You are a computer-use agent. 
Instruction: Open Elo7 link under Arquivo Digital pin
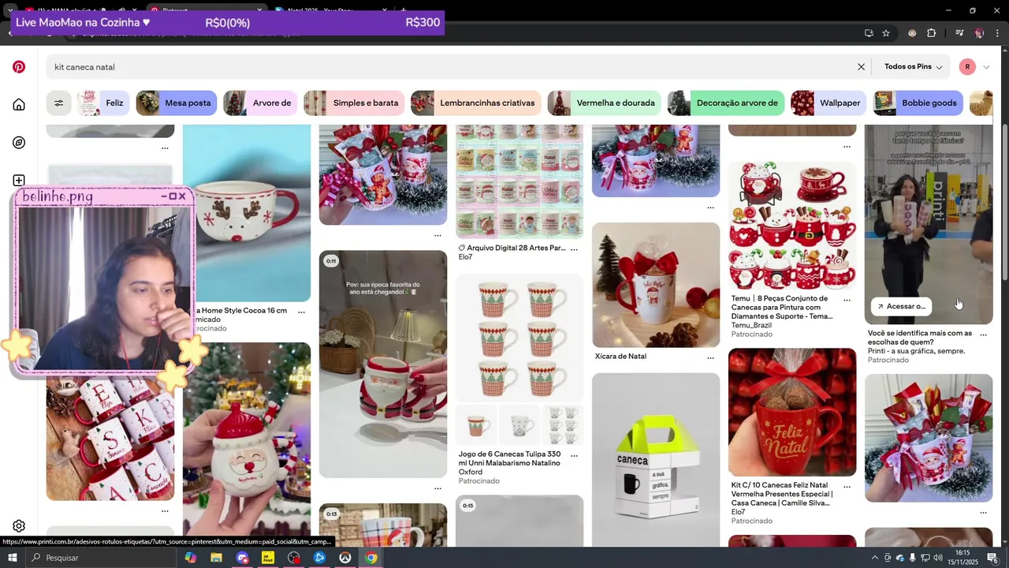tap(465, 257)
